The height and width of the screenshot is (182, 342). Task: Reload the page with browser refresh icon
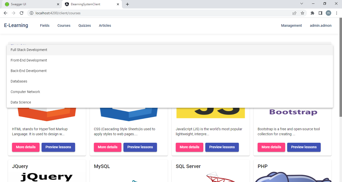22,13
